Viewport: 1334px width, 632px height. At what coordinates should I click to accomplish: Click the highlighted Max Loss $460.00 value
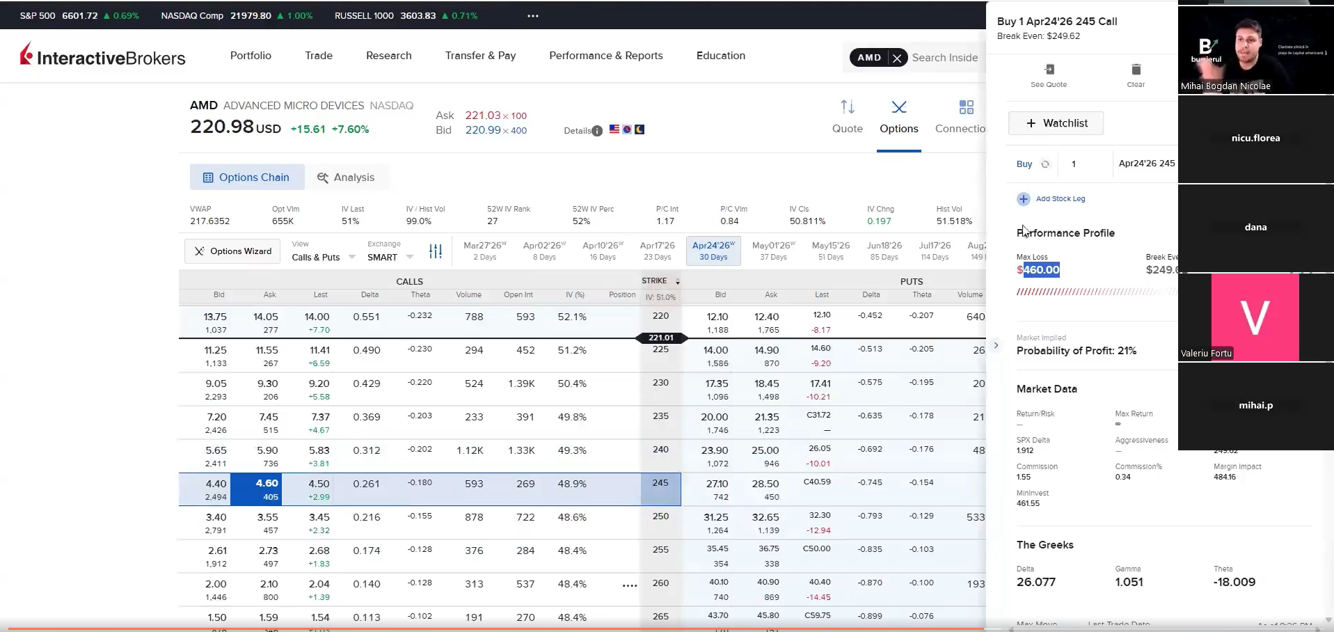tap(1038, 270)
